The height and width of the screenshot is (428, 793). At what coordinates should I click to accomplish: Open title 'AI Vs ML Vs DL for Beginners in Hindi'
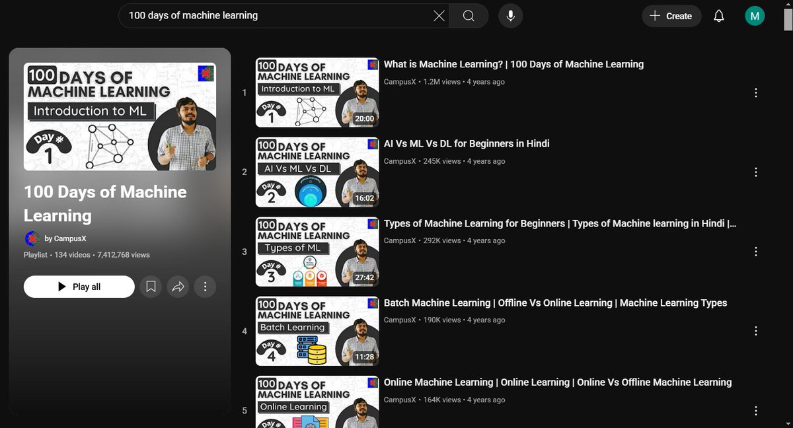click(467, 143)
